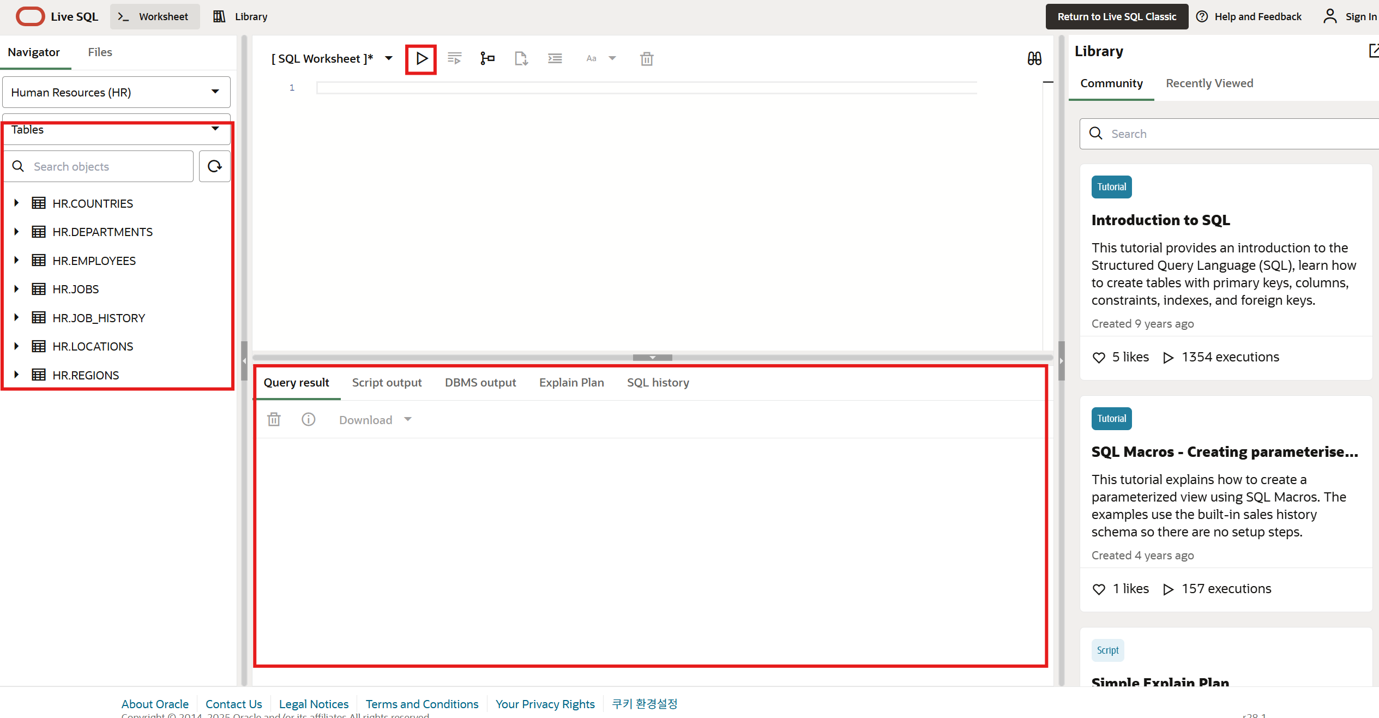Click the Run script toolbar icon
This screenshot has width=1379, height=718.
(x=454, y=58)
